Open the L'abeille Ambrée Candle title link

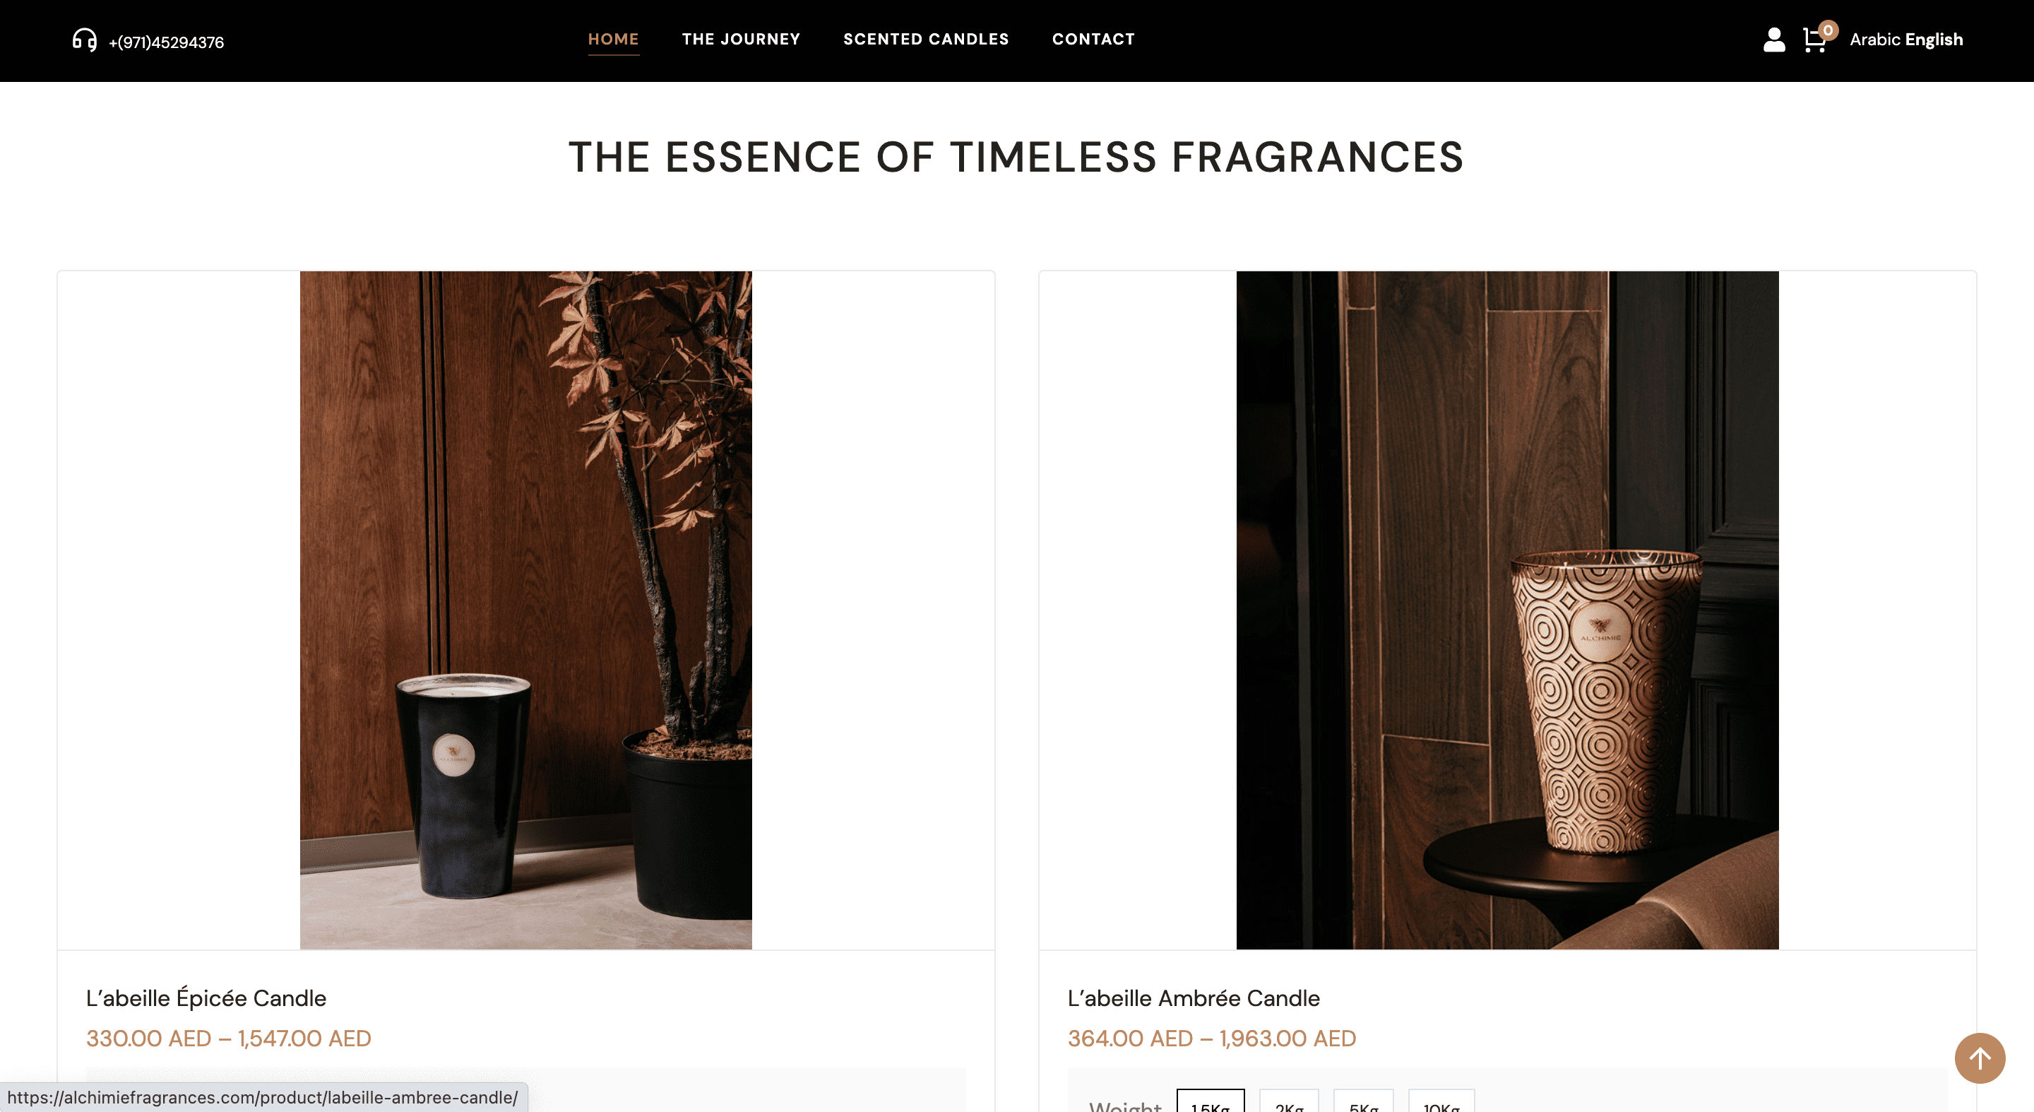pyautogui.click(x=1193, y=998)
